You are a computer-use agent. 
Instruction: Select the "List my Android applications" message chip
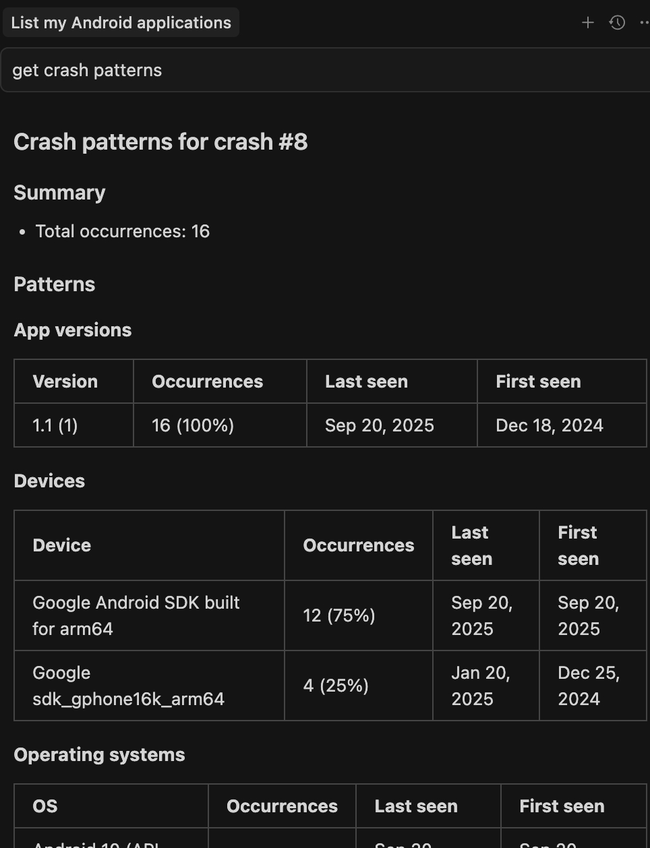[121, 22]
